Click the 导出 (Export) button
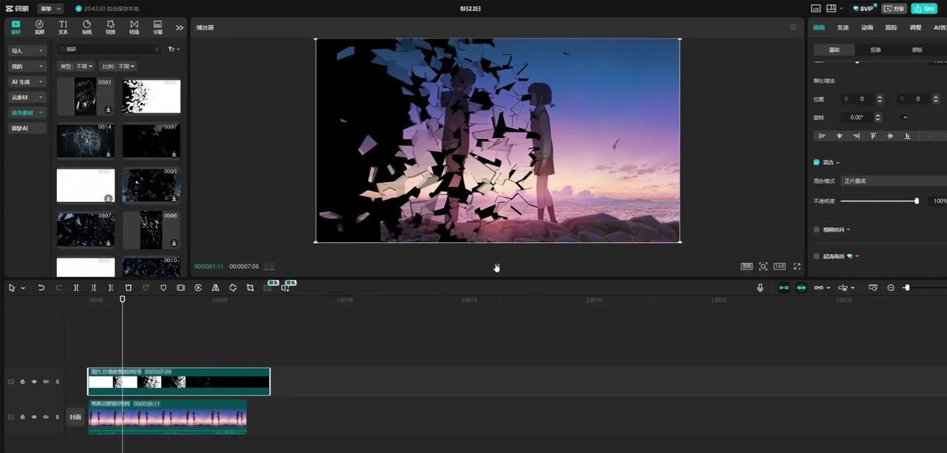This screenshot has height=453, width=947. pos(924,9)
